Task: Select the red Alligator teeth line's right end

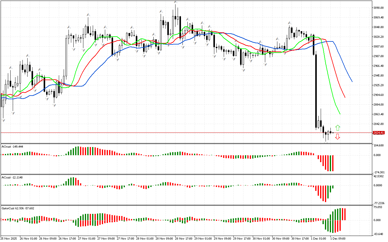Action: tap(345, 97)
